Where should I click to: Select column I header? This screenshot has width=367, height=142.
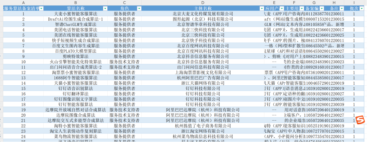(x=354, y=3)
